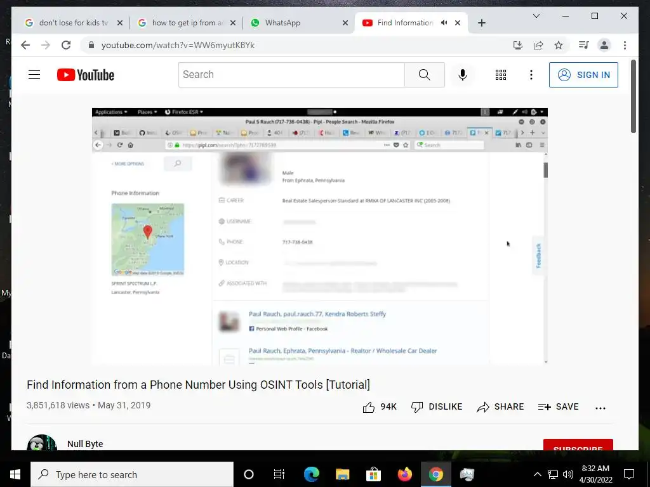Viewport: 650px width, 487px height.
Task: Open Chrome three-dot menu
Action: tap(625, 45)
